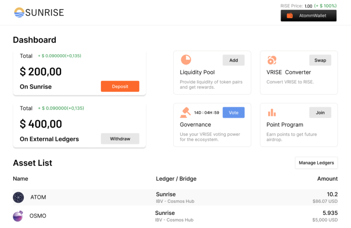Click Use your VRISE voting power description
This screenshot has width=351, height=228.
pos(210,137)
